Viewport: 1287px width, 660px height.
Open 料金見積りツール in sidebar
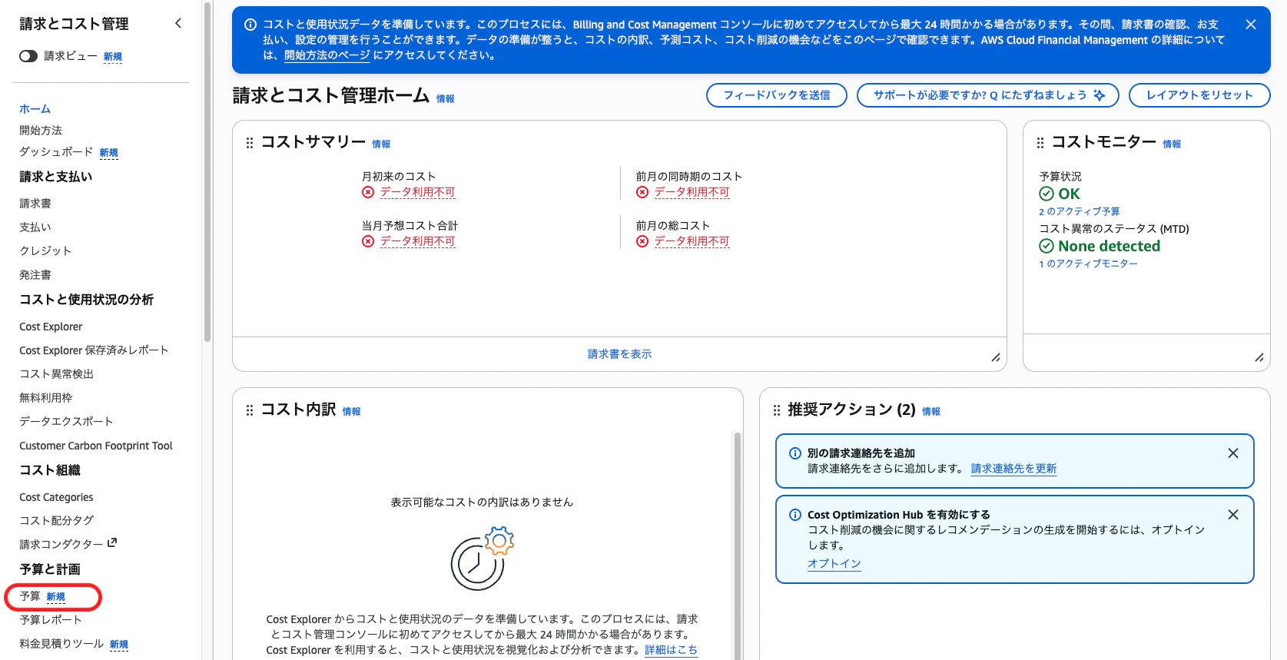[x=61, y=644]
